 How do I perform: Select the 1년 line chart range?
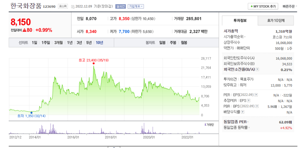tap(70, 43)
